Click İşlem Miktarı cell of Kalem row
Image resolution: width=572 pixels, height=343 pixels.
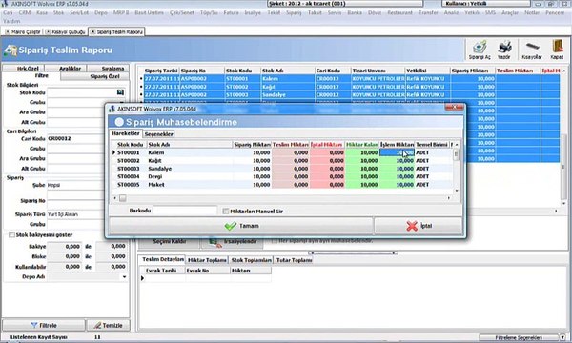click(x=397, y=152)
